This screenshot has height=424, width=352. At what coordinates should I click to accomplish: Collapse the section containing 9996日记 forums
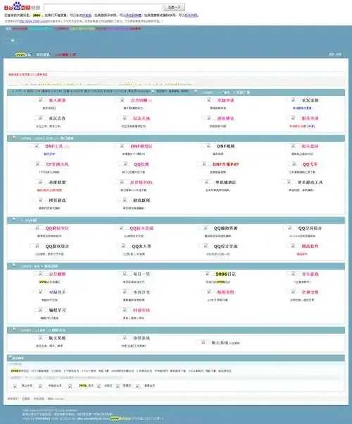[14, 266]
